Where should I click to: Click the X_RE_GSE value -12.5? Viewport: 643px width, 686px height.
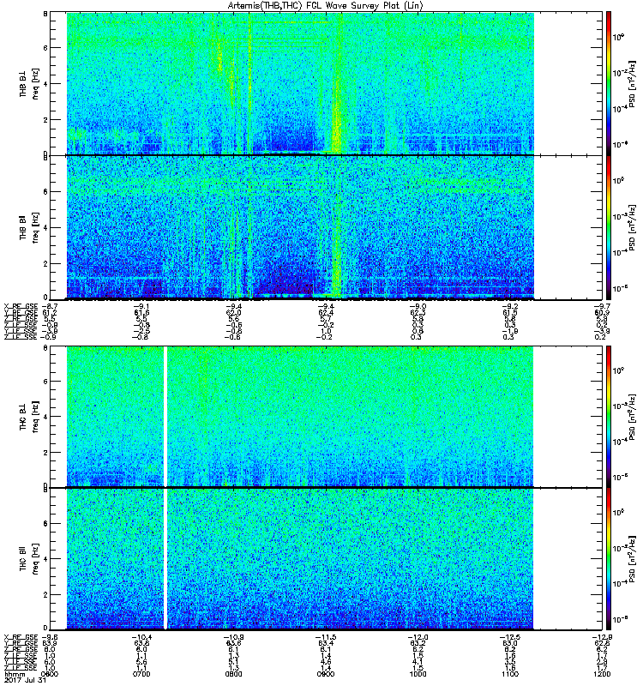tap(510, 637)
